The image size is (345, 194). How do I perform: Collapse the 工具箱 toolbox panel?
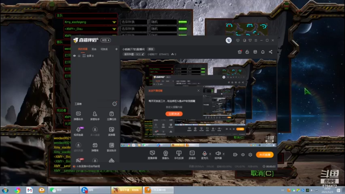(114, 104)
